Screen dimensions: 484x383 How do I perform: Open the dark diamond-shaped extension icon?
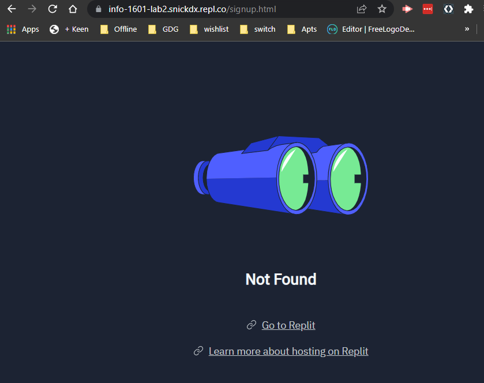[x=448, y=9]
